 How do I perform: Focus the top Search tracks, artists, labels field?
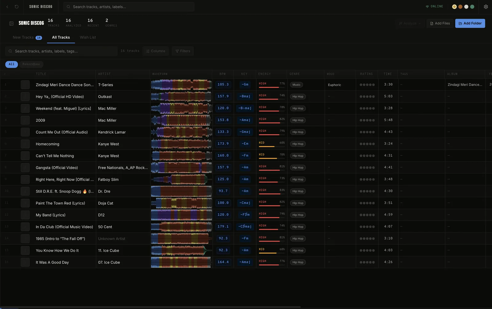(129, 7)
